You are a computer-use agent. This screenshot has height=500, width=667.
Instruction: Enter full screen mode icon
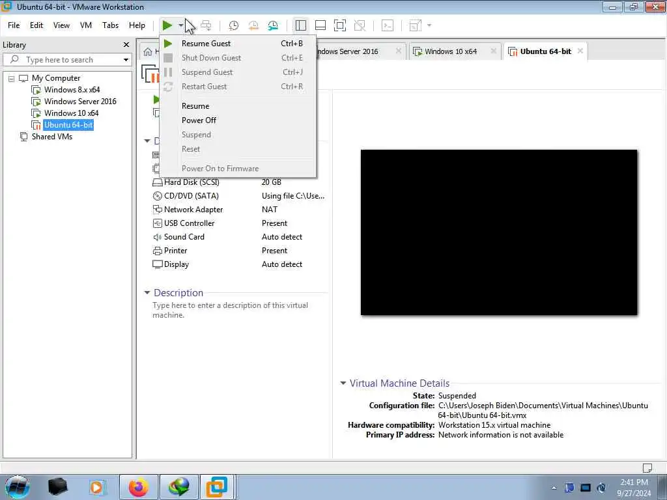pos(340,25)
